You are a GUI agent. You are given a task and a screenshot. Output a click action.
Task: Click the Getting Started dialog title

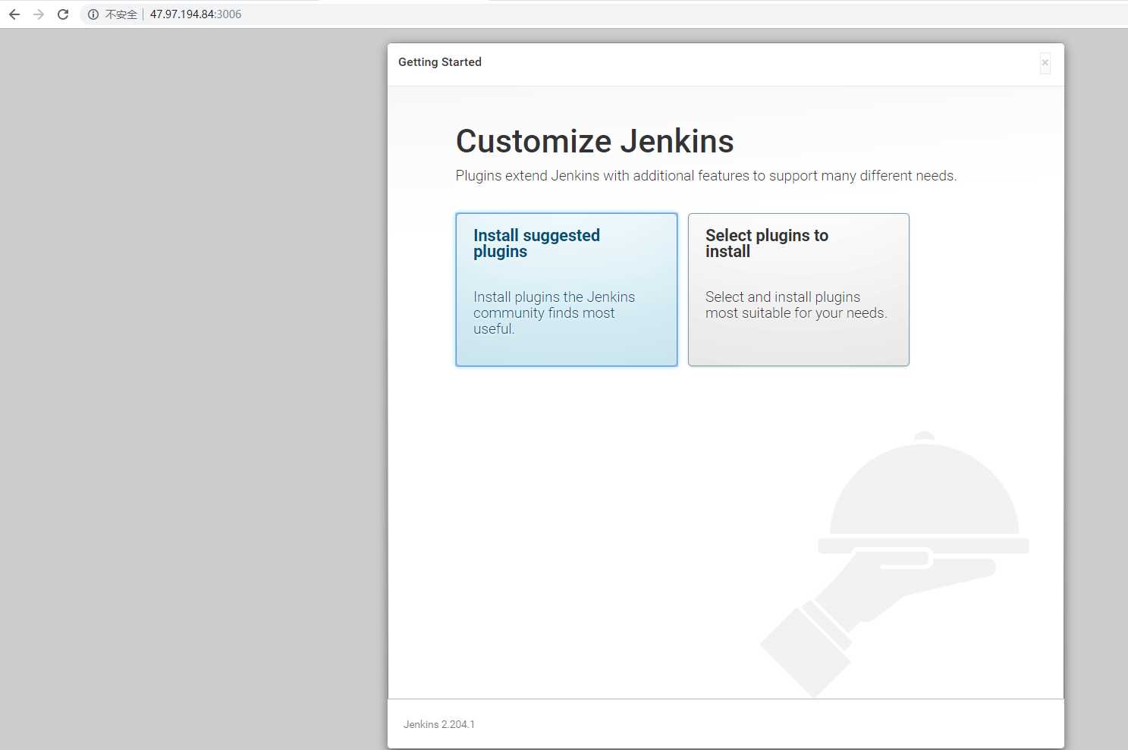tap(440, 62)
